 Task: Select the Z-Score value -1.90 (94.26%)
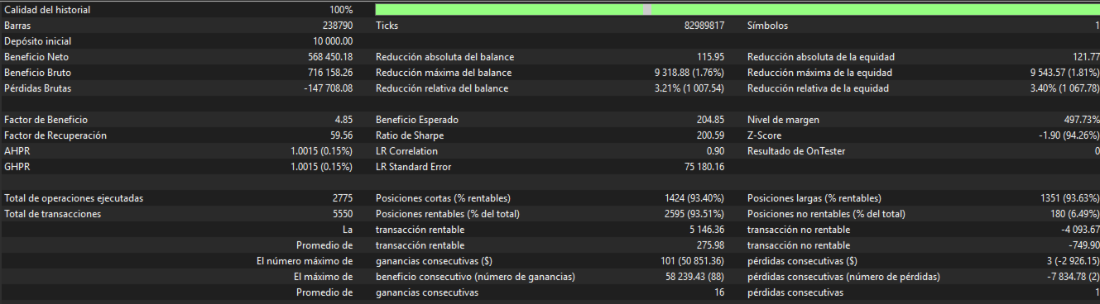tap(1069, 135)
